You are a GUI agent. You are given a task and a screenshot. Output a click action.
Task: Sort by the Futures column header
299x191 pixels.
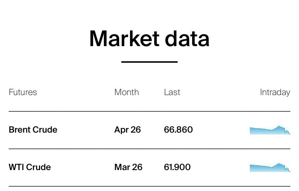click(x=23, y=92)
